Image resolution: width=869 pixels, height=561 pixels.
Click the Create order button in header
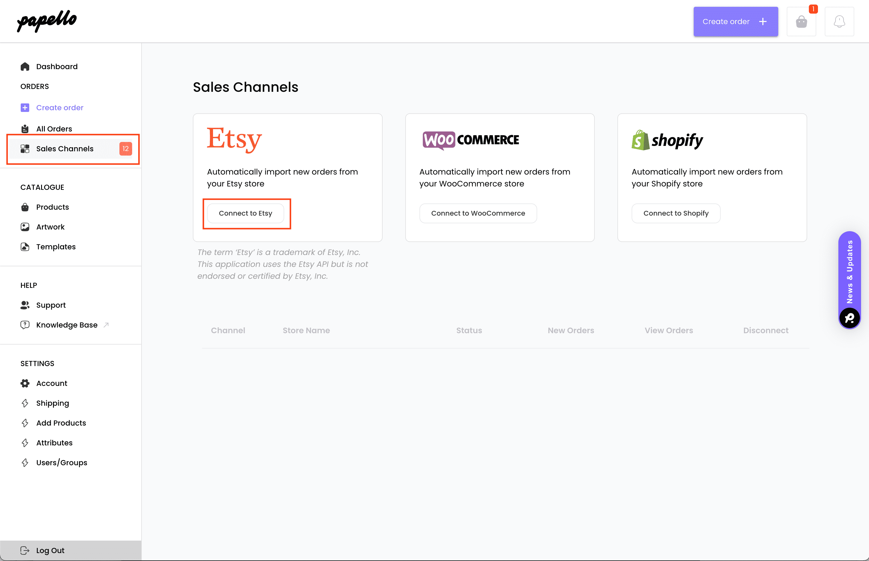point(735,22)
